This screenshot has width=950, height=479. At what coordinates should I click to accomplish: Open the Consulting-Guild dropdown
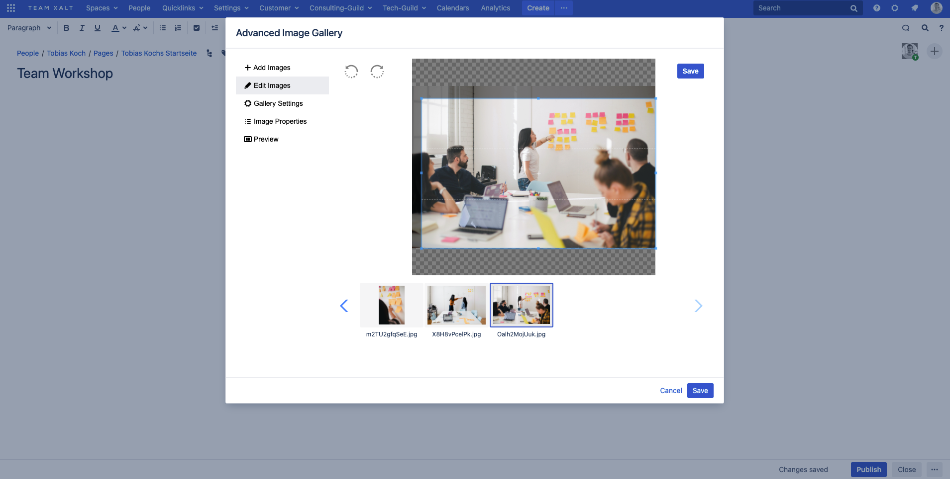340,8
